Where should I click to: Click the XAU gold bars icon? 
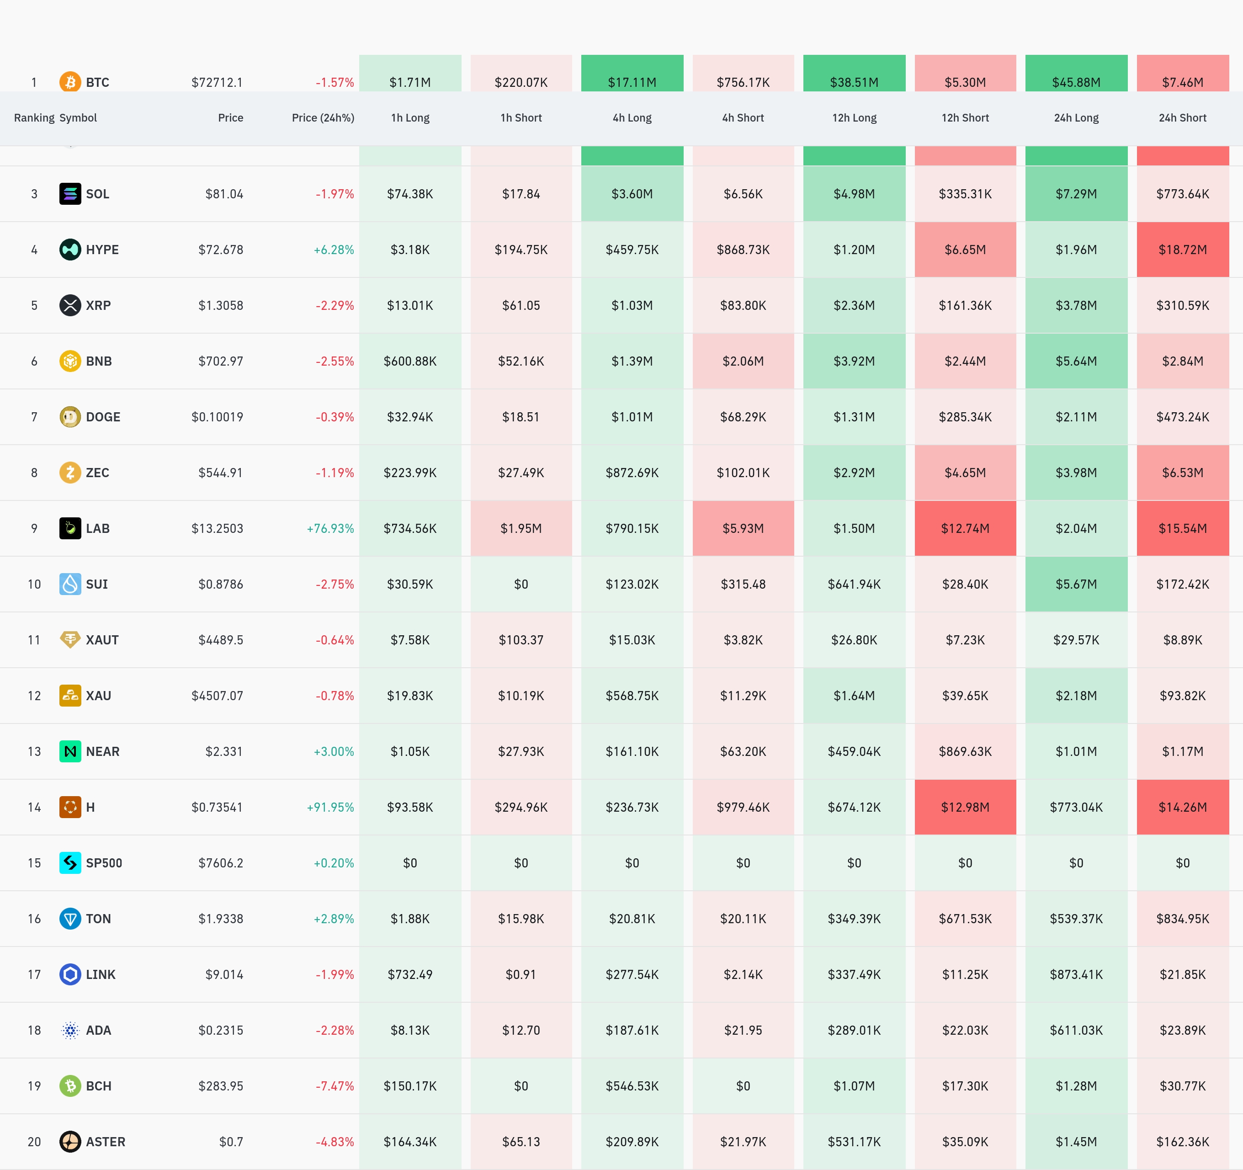click(x=70, y=695)
